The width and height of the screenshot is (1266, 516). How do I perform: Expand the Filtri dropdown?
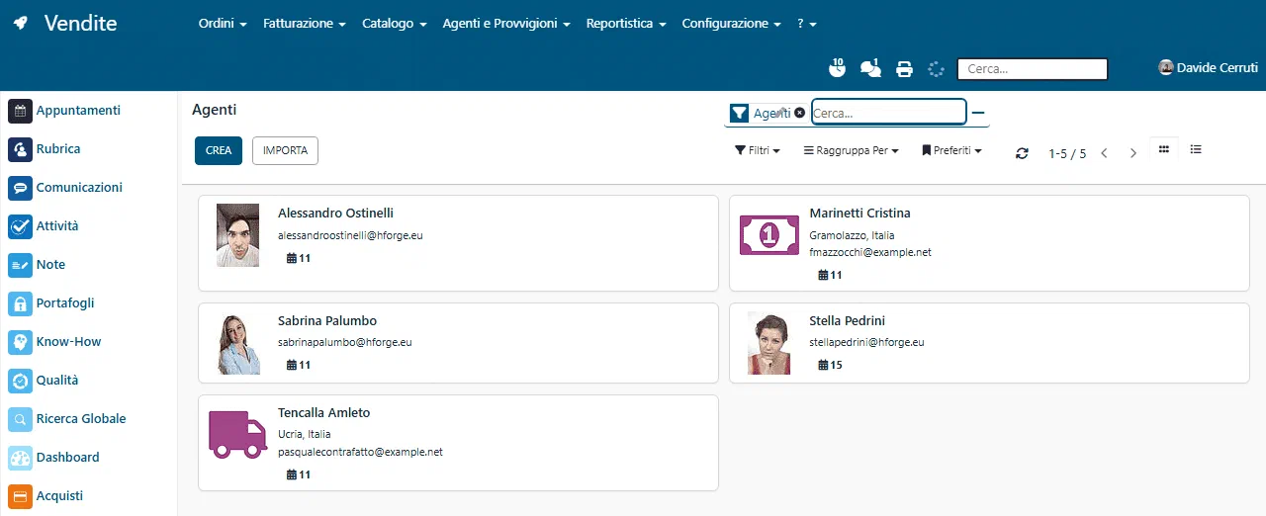758,151
